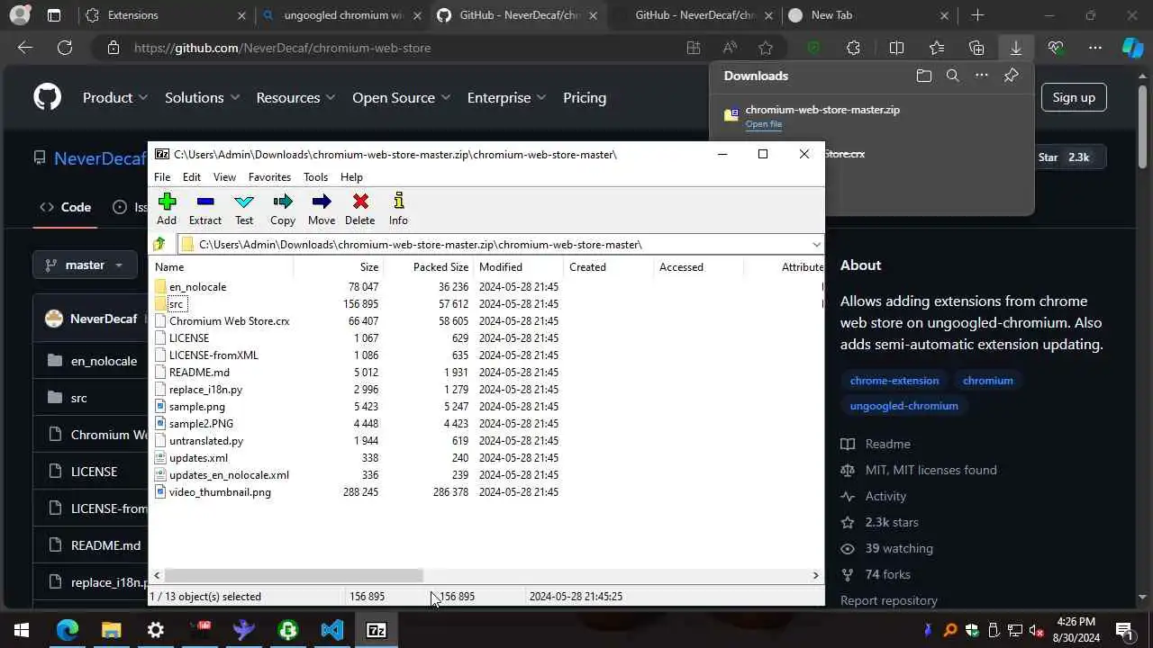Search downloads with the magnifier icon
Screen dimensions: 1153x648
953,76
